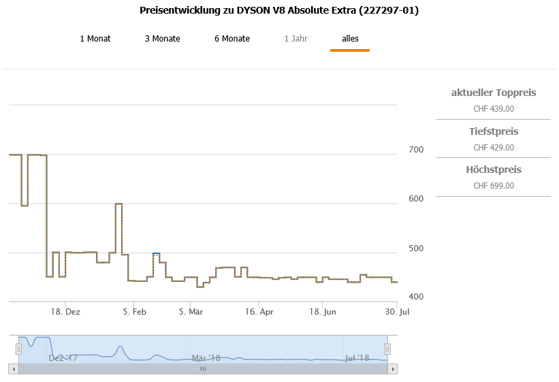Click the right navigator range handle

pyautogui.click(x=387, y=349)
